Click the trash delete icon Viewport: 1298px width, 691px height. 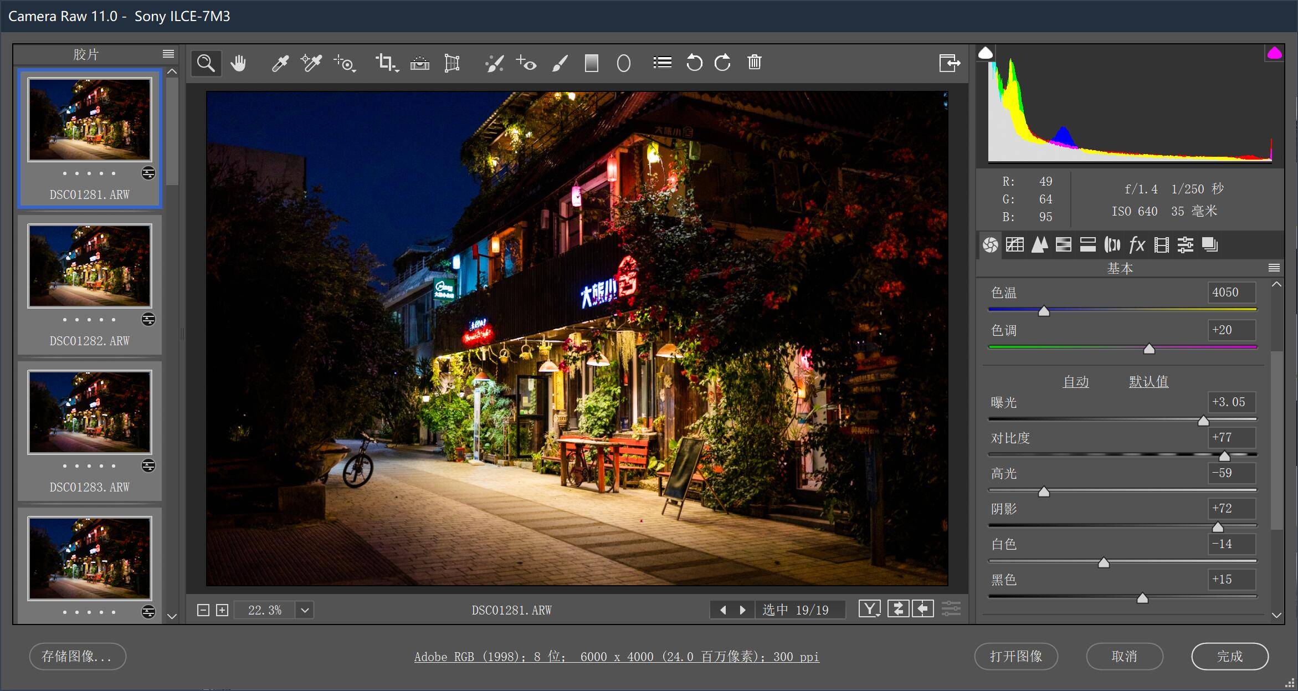click(x=754, y=62)
